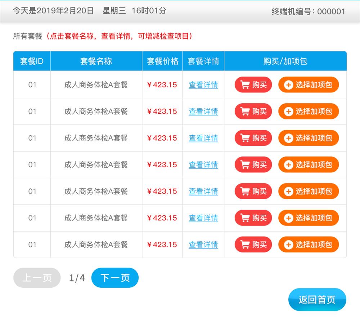Viewport: 360px width, 328px height.
Task: Open 查看详情 link in second row
Action: pos(203,111)
